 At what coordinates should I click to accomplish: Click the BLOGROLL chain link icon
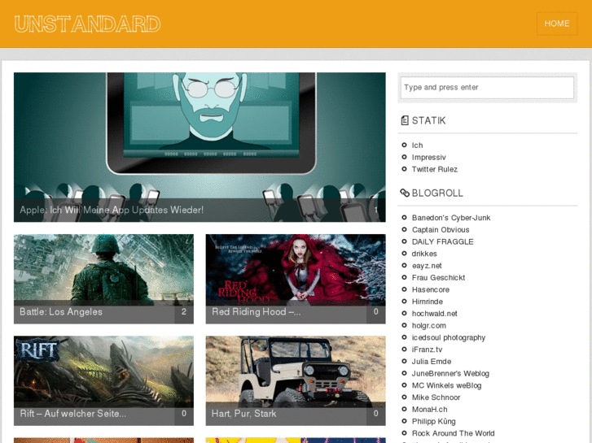tap(405, 193)
